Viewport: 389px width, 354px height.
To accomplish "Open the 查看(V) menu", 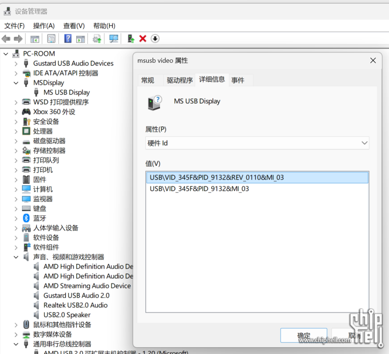I will [74, 26].
